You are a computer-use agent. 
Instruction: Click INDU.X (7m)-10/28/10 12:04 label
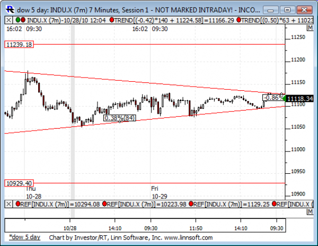[x=67, y=20]
